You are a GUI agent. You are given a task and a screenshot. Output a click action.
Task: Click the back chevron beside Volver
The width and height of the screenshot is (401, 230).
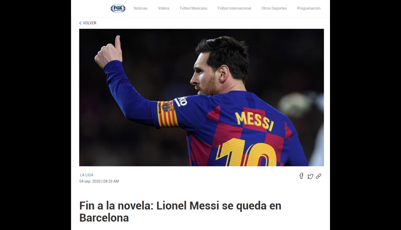pyautogui.click(x=80, y=23)
